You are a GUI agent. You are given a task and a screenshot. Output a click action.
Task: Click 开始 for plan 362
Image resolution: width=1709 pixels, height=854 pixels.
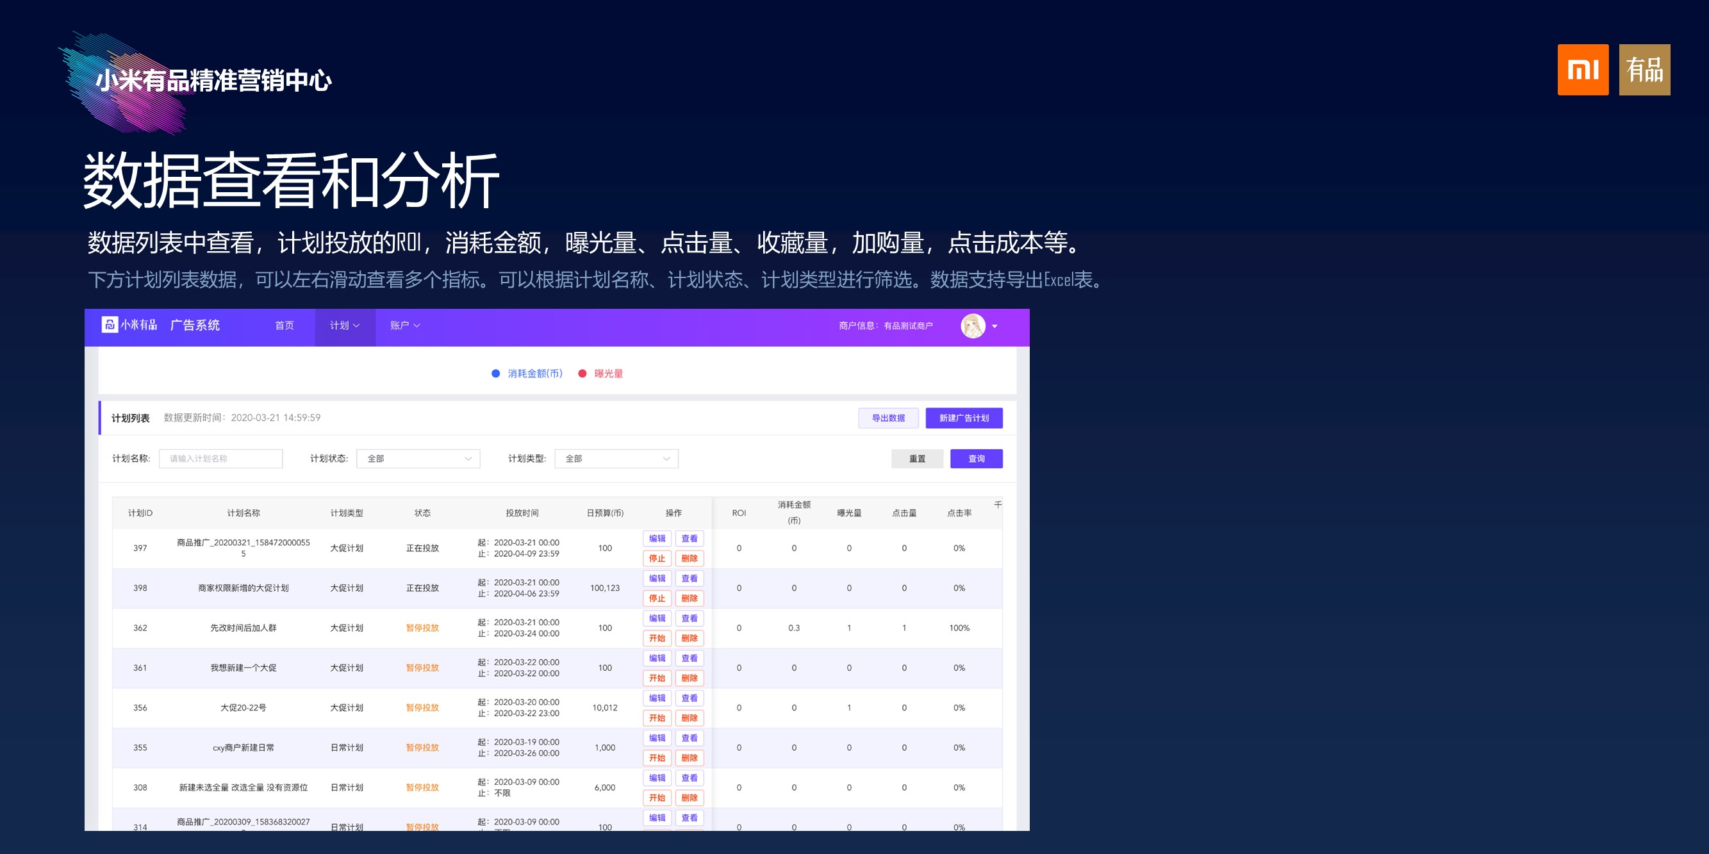point(657,638)
